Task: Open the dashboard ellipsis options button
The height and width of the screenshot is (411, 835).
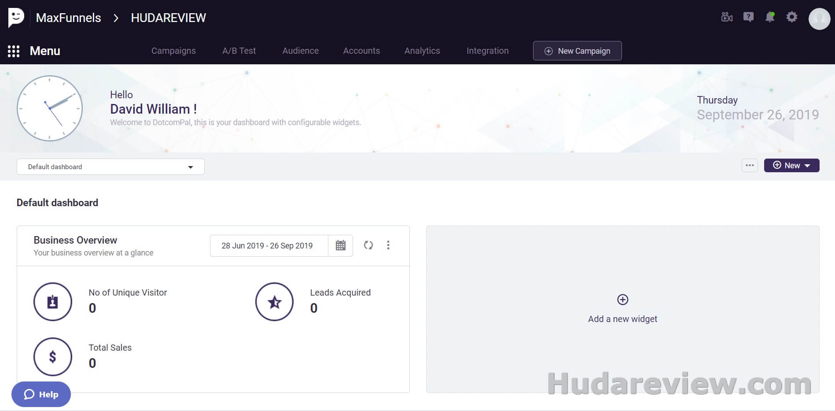Action: point(750,166)
